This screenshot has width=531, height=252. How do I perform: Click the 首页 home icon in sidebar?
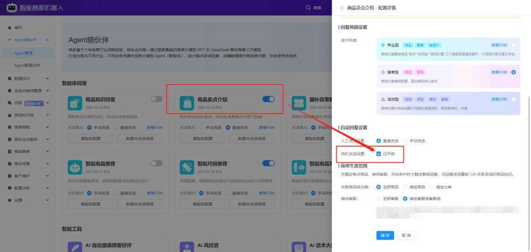click(9, 28)
